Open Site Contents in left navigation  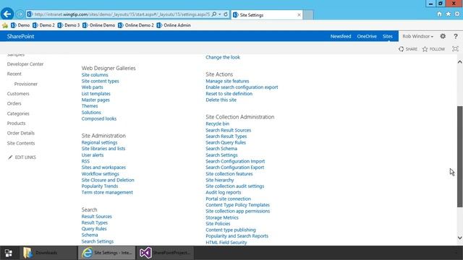tap(21, 143)
